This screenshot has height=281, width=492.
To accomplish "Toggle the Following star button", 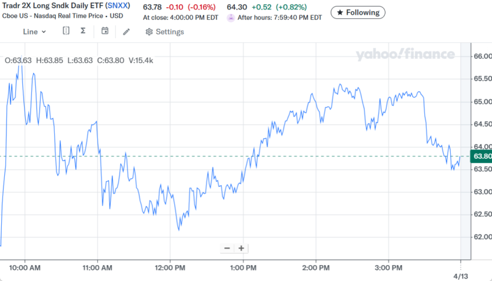I will click(358, 12).
